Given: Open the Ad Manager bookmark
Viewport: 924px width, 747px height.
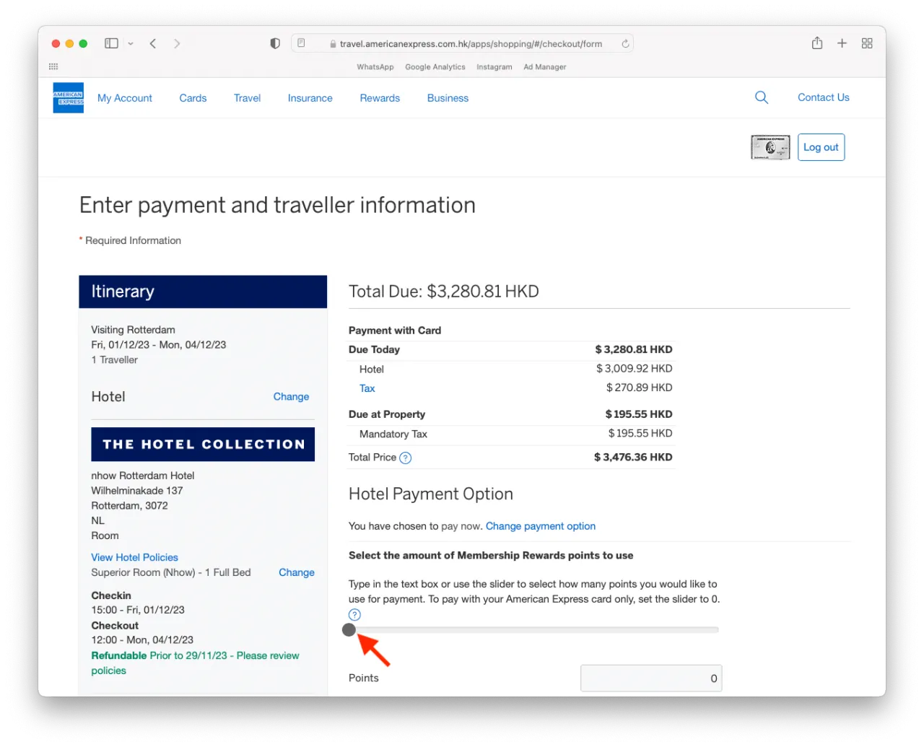Looking at the screenshot, I should point(545,67).
